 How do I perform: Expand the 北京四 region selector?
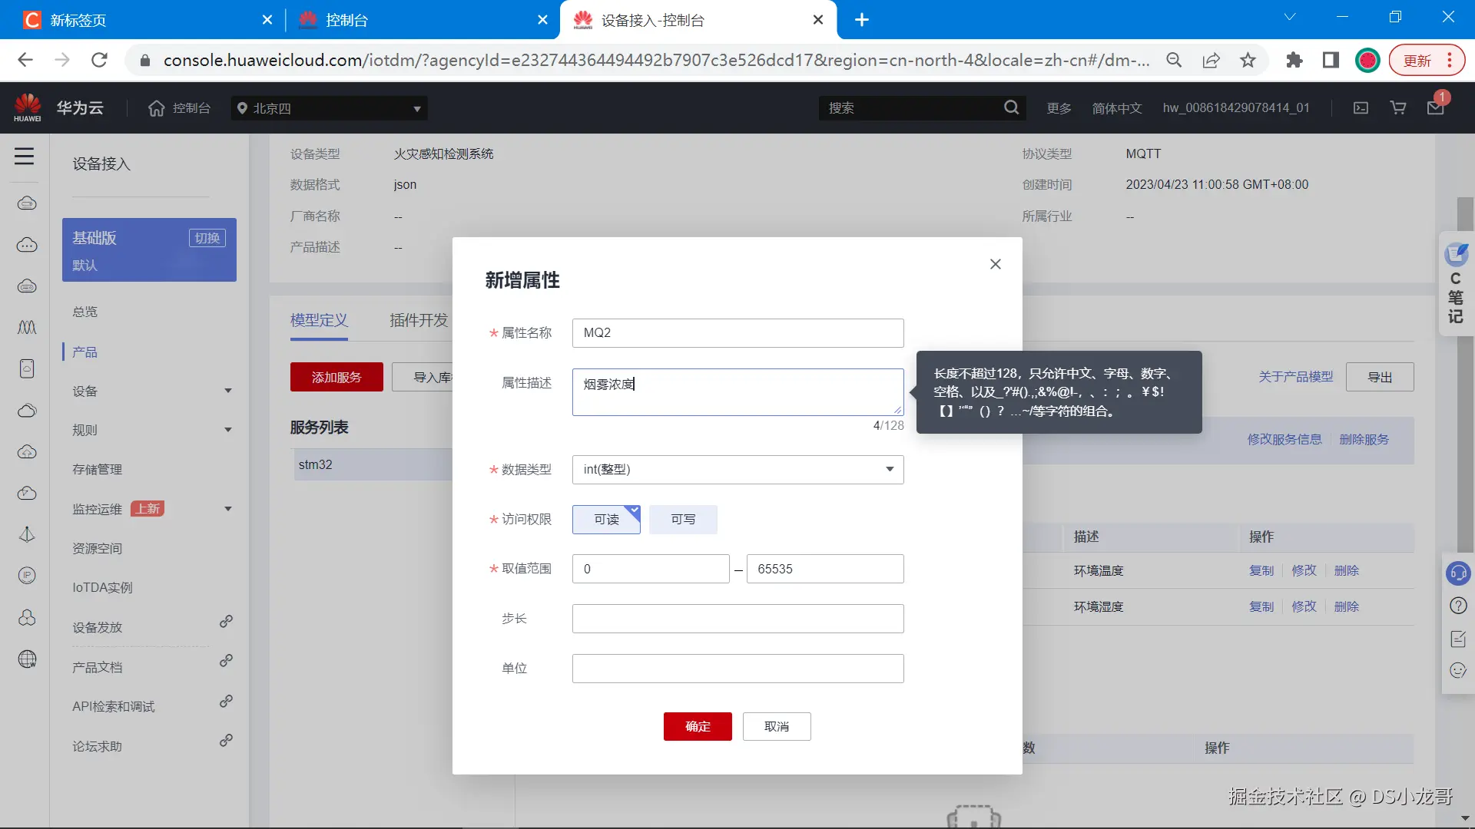coord(329,108)
